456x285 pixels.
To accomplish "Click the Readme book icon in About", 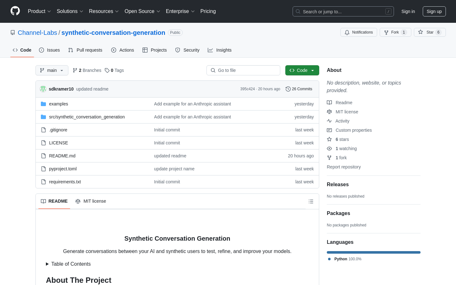I will click(329, 103).
